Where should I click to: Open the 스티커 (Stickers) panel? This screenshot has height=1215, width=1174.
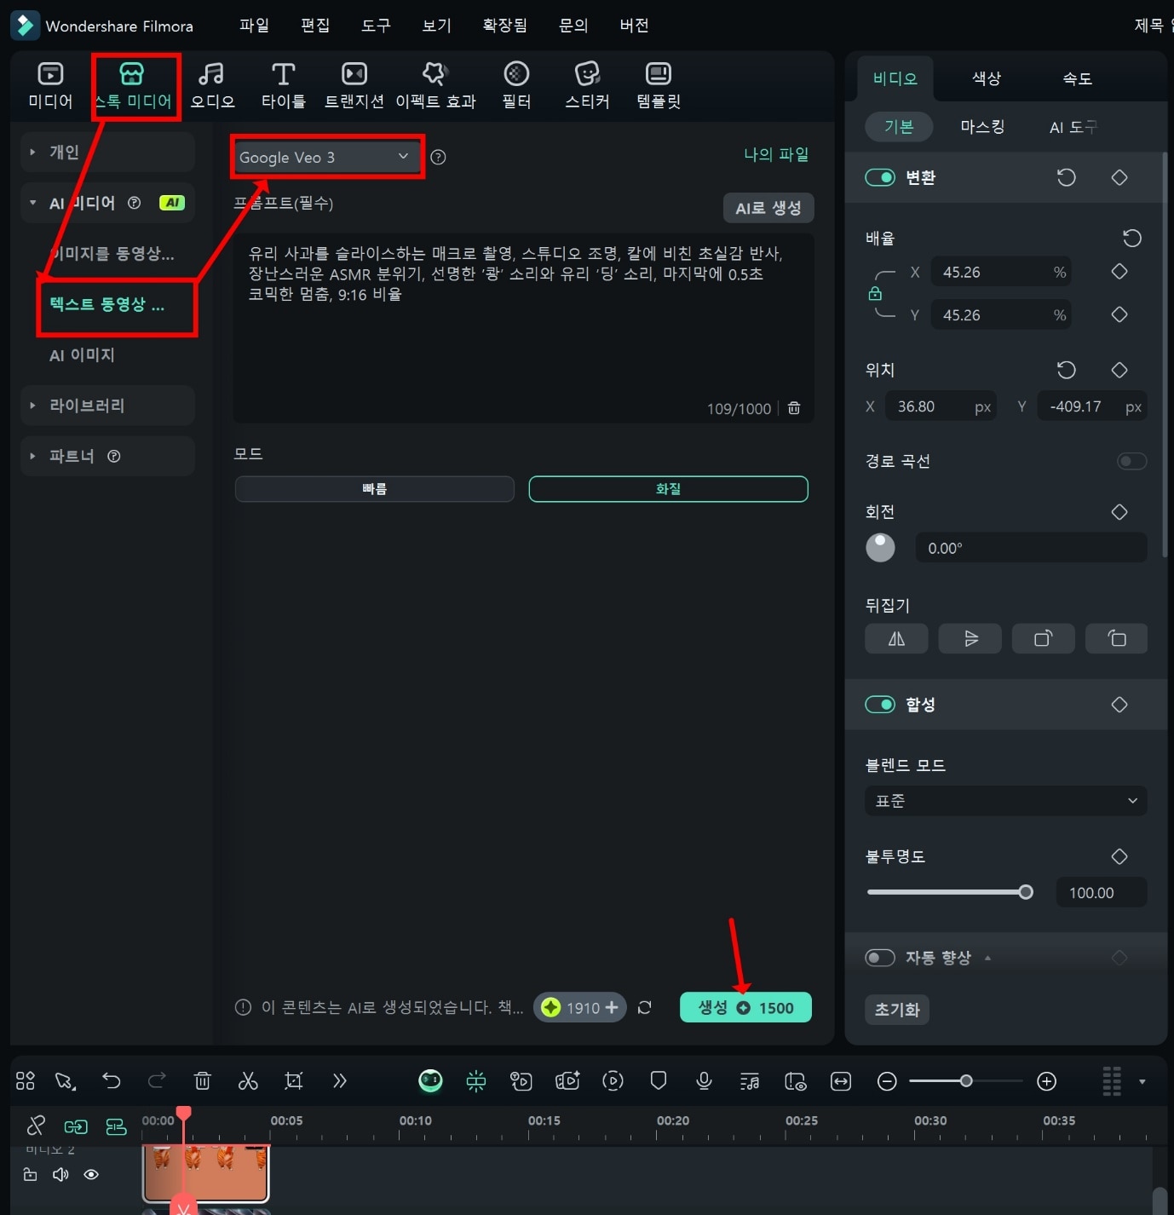click(x=587, y=85)
